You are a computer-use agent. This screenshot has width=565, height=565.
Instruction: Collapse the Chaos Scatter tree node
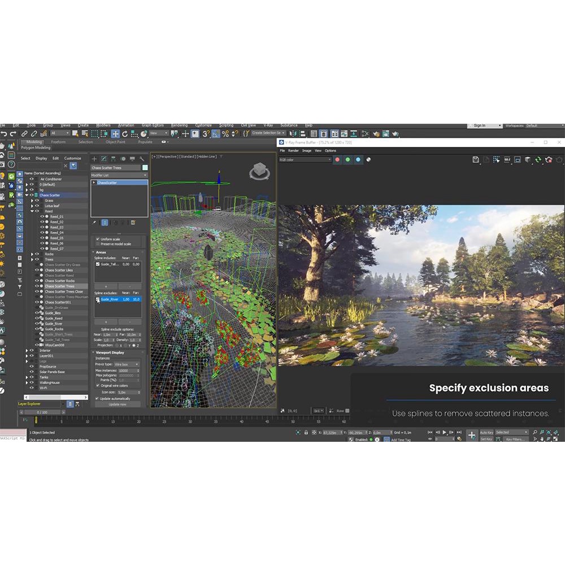pos(27,195)
